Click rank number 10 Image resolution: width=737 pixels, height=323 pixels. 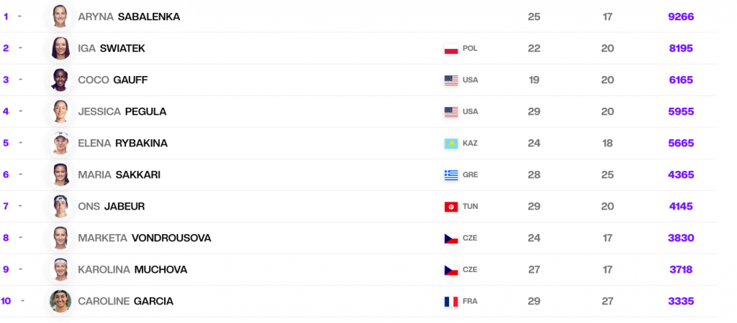pyautogui.click(x=6, y=301)
